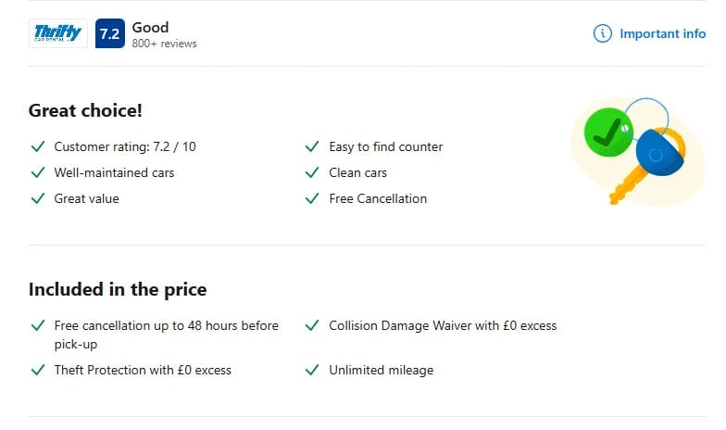Click Free cancellation up to 48 hours text
The width and height of the screenshot is (726, 430).
(166, 326)
